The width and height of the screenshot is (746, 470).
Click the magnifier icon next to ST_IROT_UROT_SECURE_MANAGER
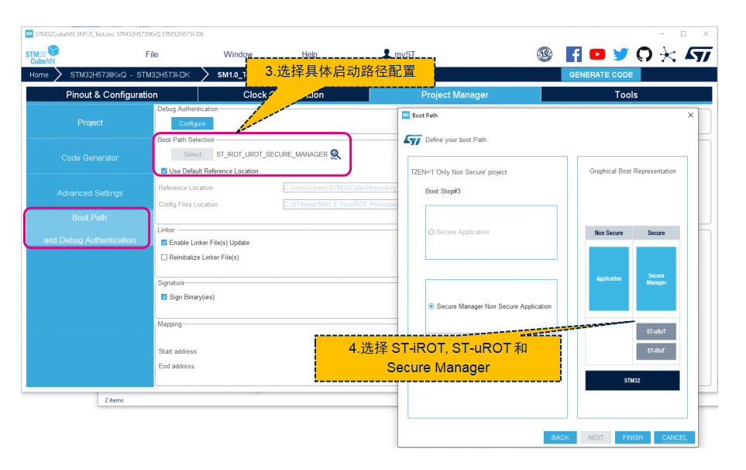coord(335,154)
